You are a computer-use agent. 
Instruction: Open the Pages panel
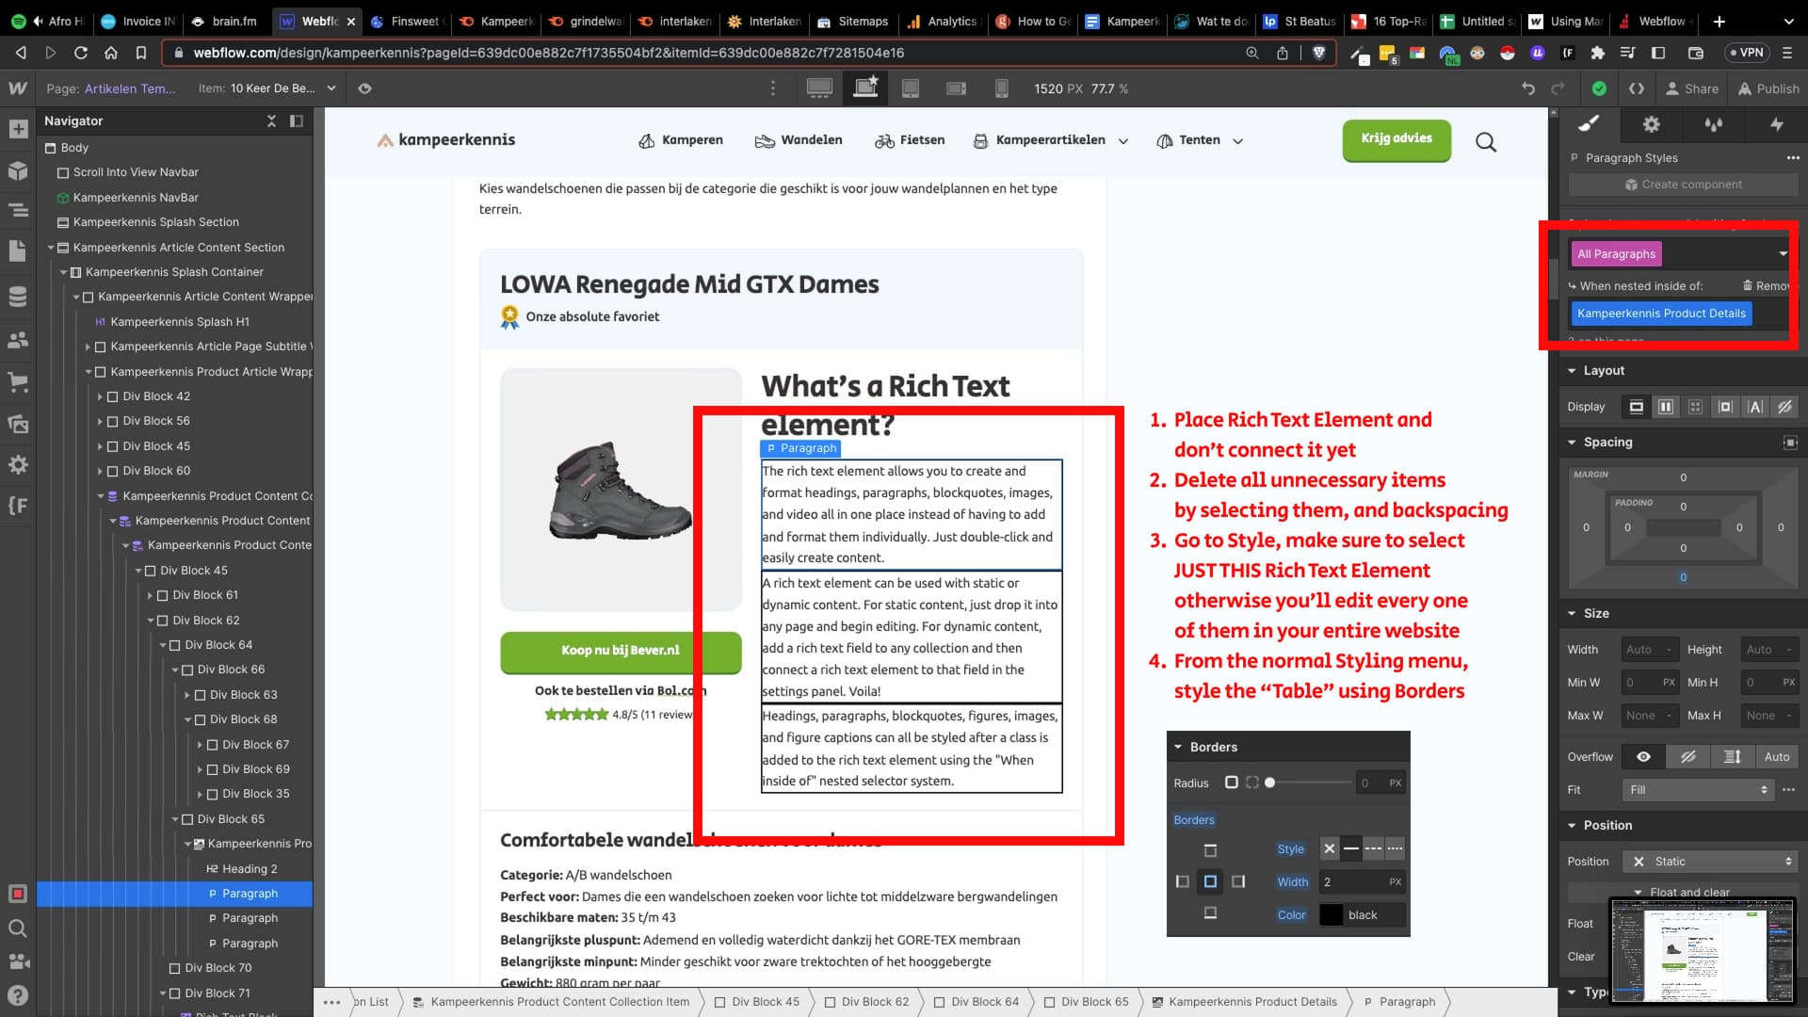pyautogui.click(x=18, y=251)
